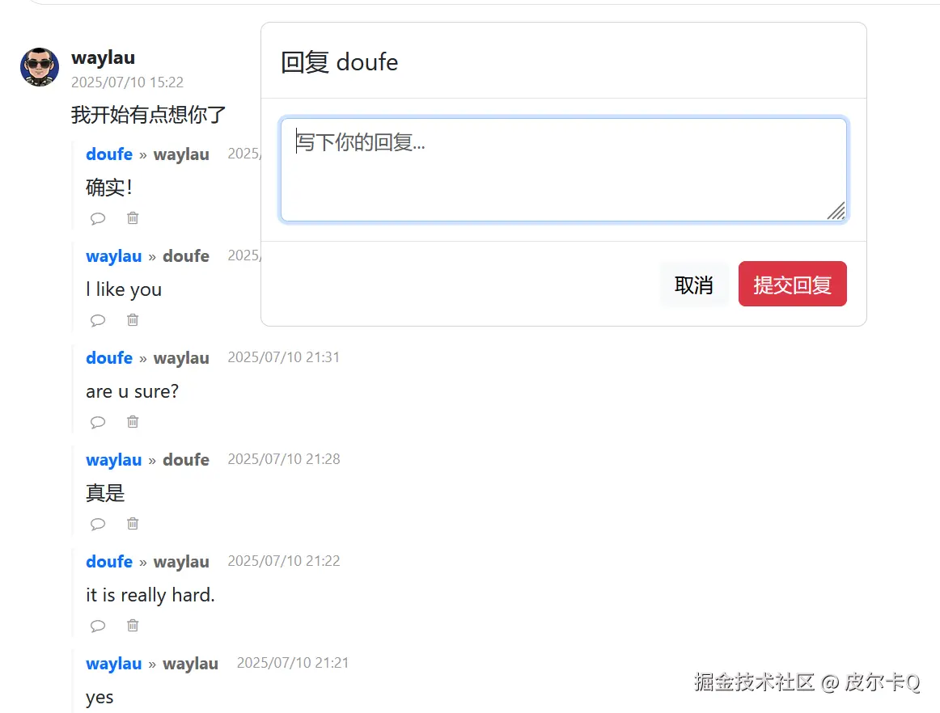Open waylau link in the "yes" reply
The image size is (940, 713).
pos(113,664)
